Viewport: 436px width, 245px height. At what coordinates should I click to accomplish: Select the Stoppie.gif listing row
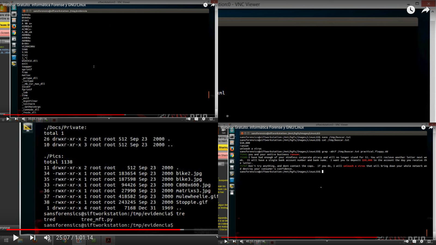pos(126,202)
